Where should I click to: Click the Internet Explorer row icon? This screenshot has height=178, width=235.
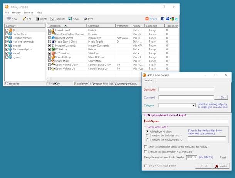coord(53,38)
